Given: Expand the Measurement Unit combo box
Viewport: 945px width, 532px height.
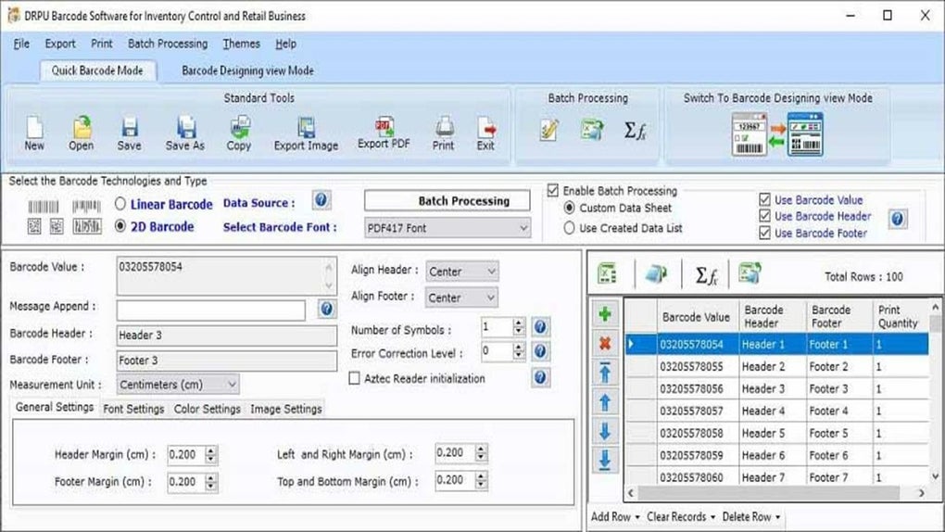Looking at the screenshot, I should point(178,385).
